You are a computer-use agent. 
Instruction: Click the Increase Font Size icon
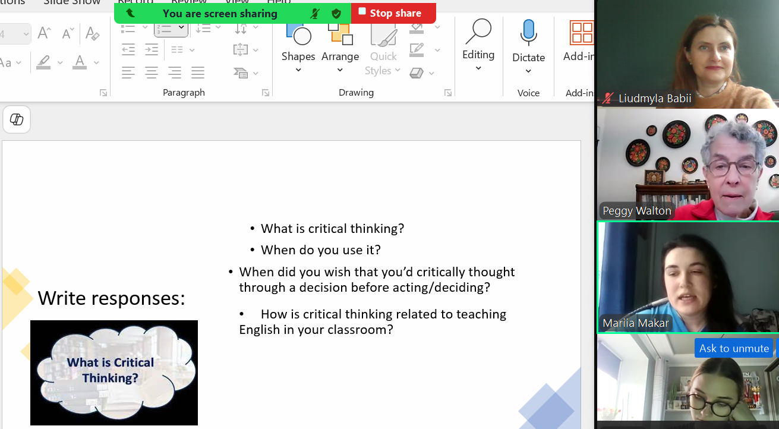pos(45,33)
